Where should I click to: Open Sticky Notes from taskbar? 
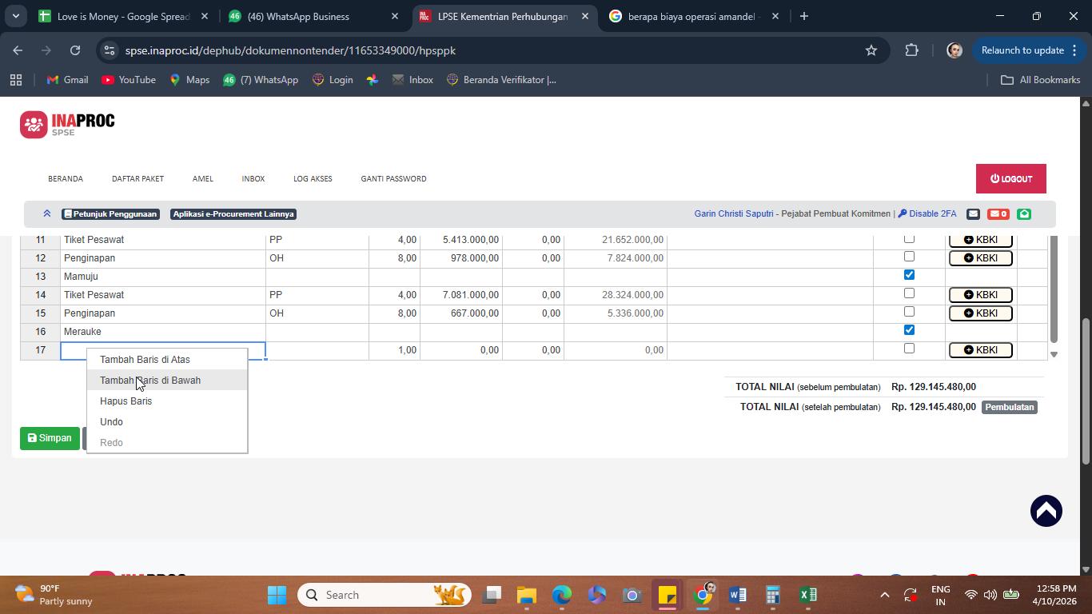(667, 595)
